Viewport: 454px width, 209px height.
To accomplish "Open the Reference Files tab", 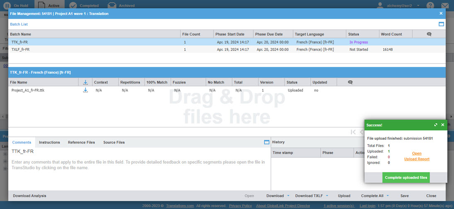I will coord(81,142).
